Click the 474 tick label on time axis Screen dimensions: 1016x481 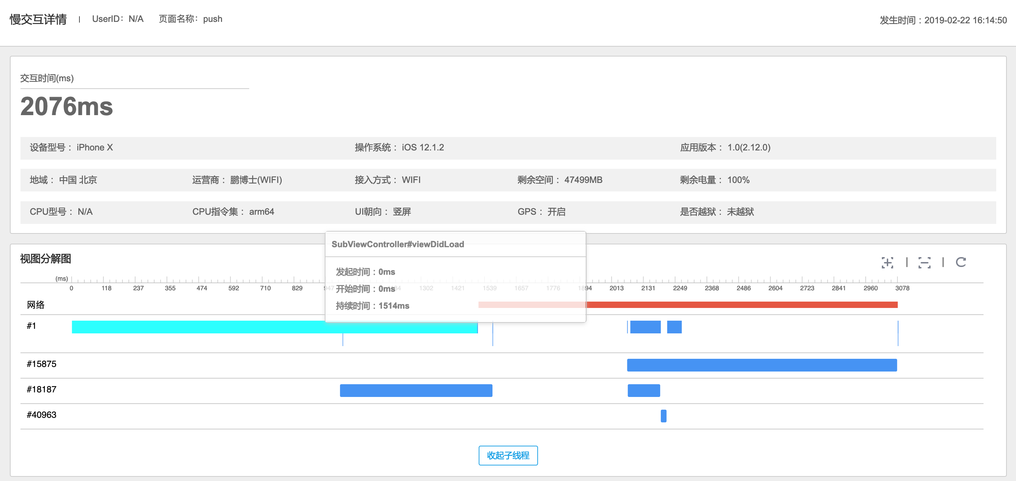click(x=202, y=288)
